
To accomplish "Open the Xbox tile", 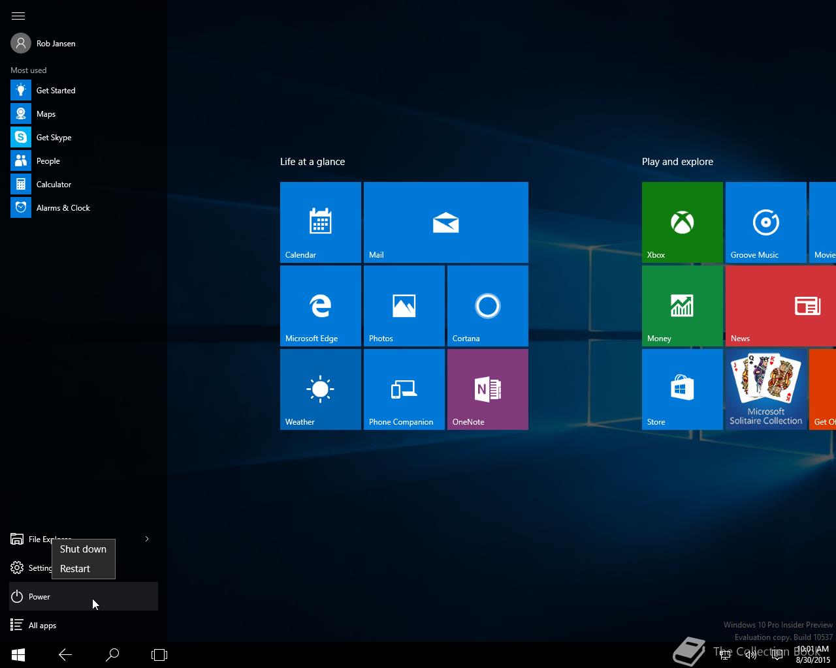I will (682, 222).
